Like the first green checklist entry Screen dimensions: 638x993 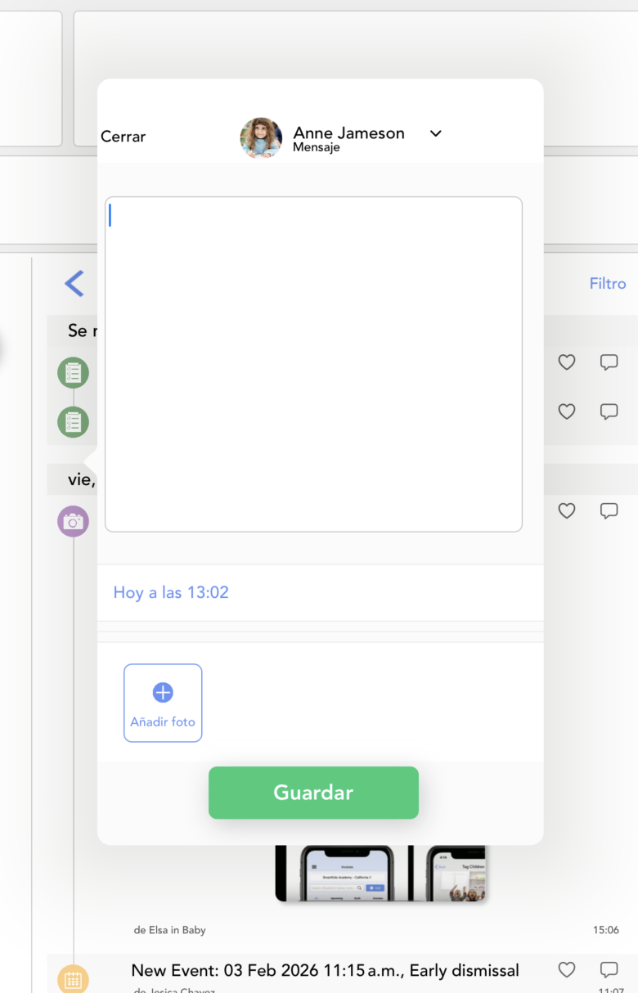pyautogui.click(x=567, y=362)
